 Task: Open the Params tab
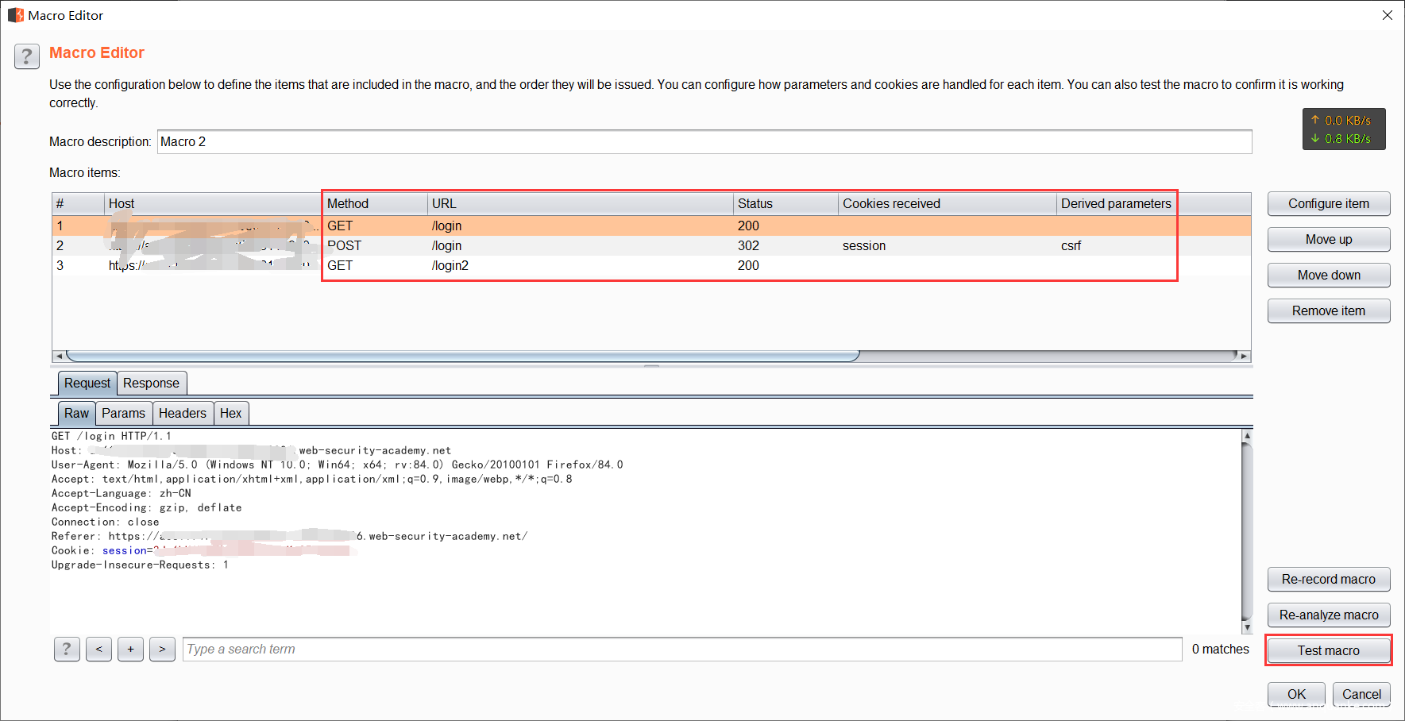(x=123, y=413)
